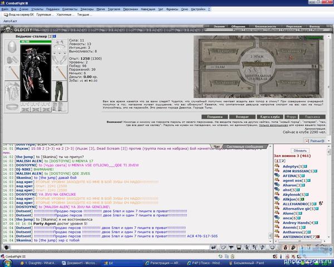Image resolution: width=334 pixels, height=267 pixels.
Task: Click the floppy disk icon in chat toolbar
Action: (239, 248)
